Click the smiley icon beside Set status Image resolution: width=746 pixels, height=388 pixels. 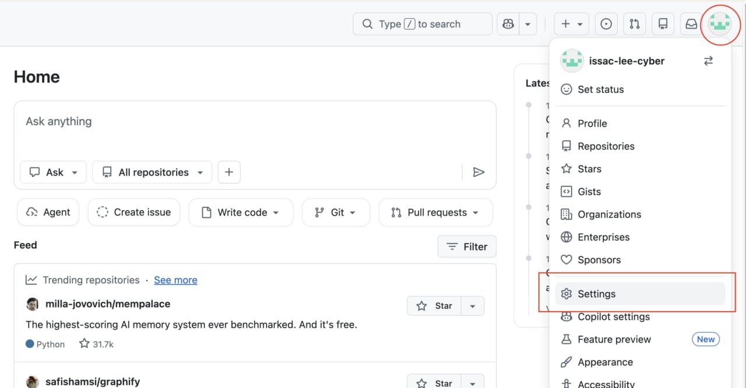566,89
